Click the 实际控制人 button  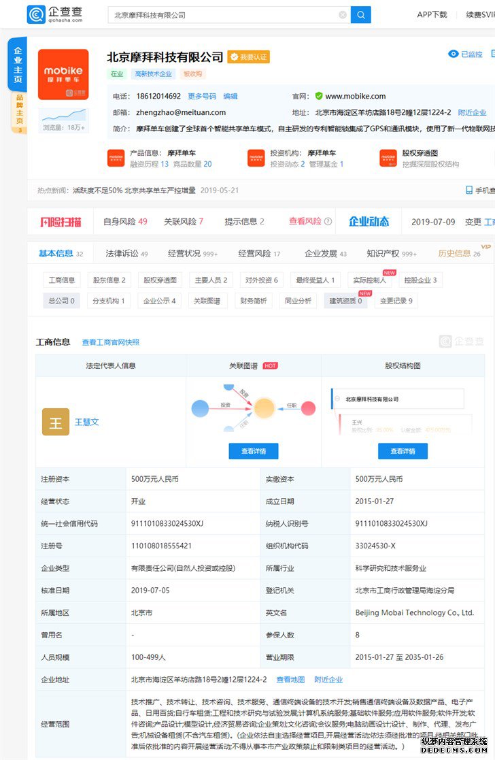(370, 280)
